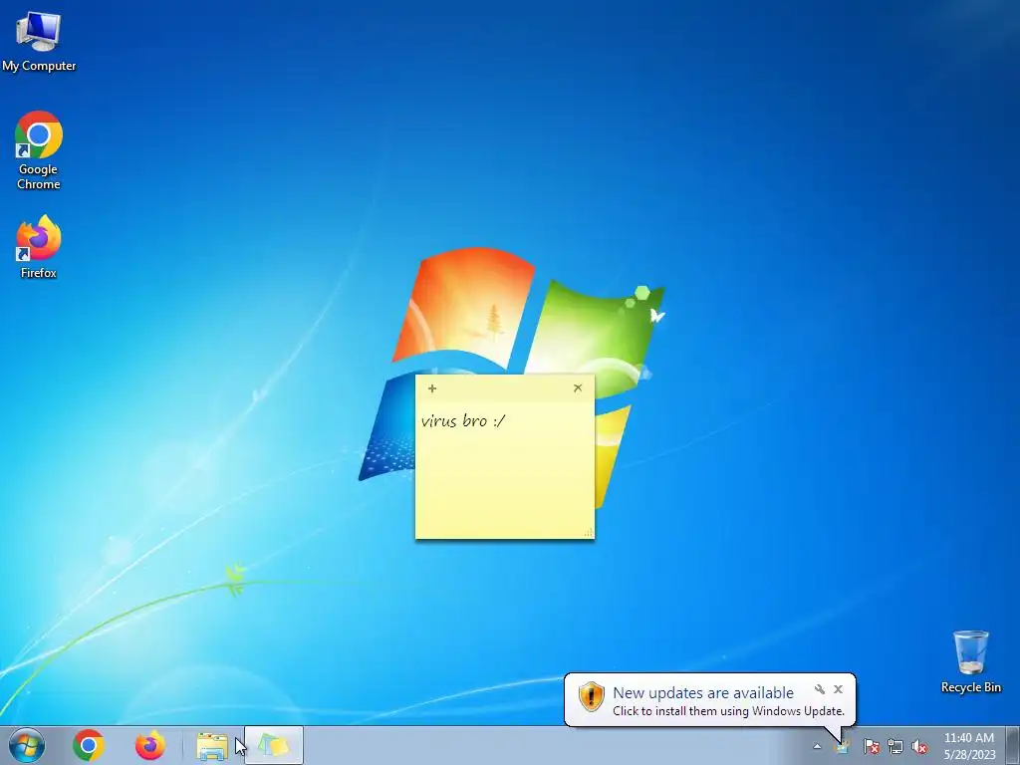
Task: Click the Windows Update tray icon
Action: 843,746
